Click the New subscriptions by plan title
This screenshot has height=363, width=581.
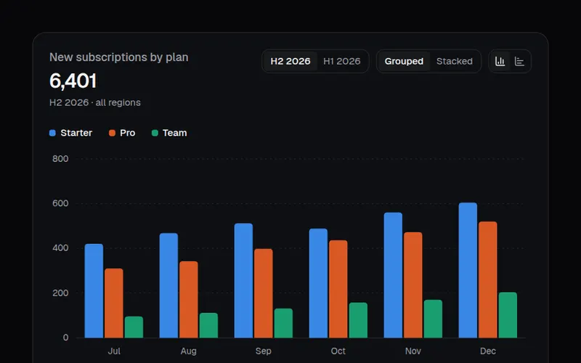[x=119, y=57]
